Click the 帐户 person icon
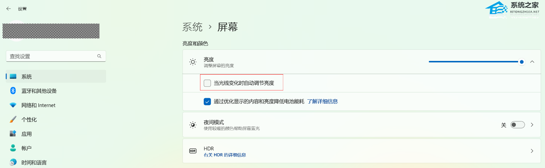Viewport: 545px width, 168px height. pos(13,148)
